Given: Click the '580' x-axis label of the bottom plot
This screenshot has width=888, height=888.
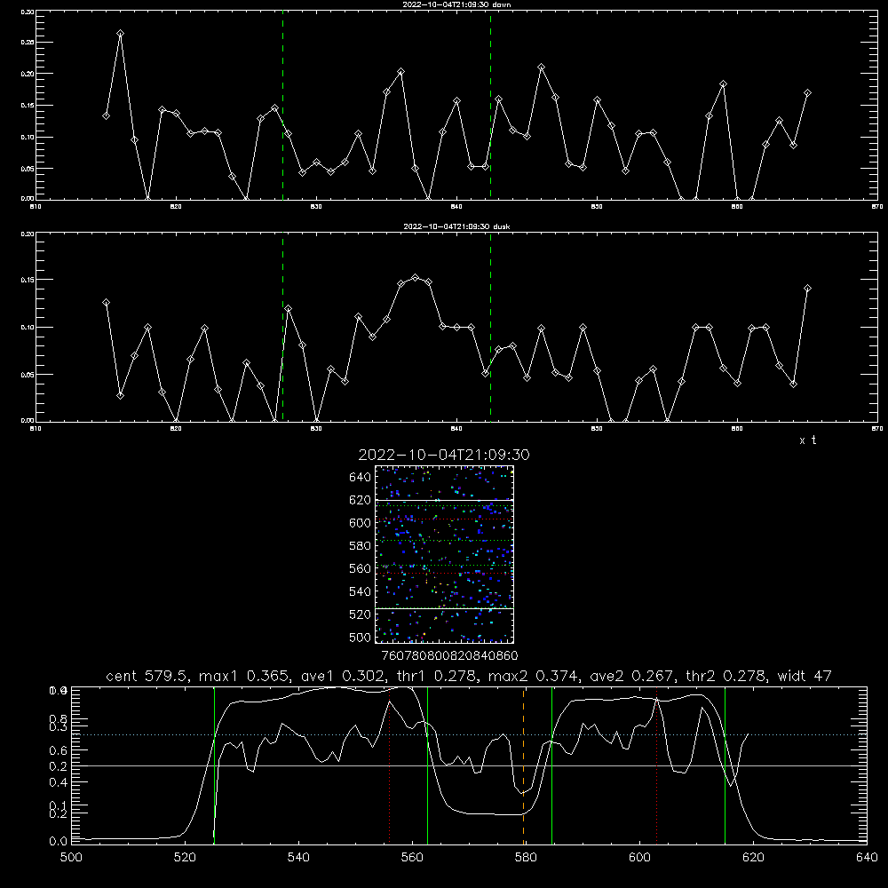Looking at the screenshot, I should pyautogui.click(x=526, y=858).
